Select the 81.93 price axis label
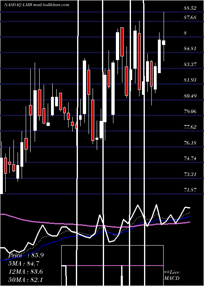The width and height of the screenshot is (204, 286). 190,80
